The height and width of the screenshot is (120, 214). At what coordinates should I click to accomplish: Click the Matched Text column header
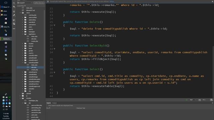[x=81, y=108]
